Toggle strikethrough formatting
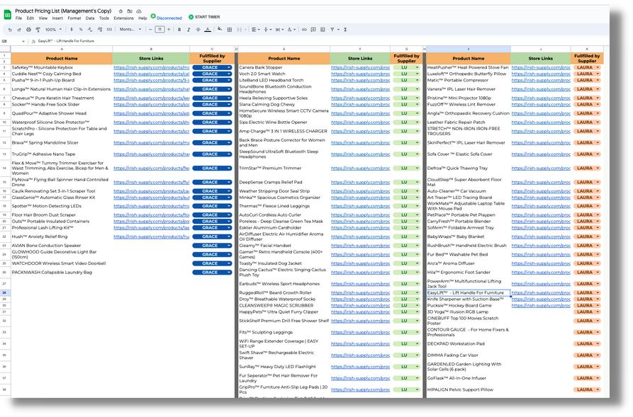 tap(198, 30)
